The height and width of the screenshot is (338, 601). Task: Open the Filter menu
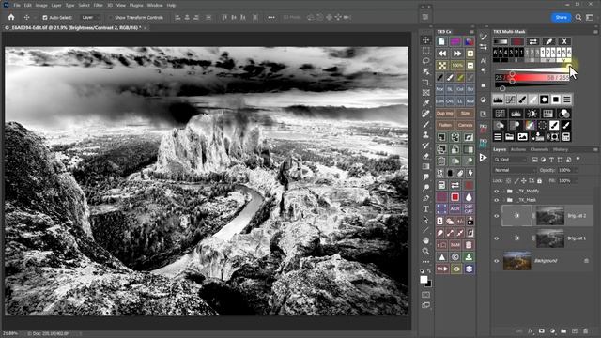[x=98, y=6]
